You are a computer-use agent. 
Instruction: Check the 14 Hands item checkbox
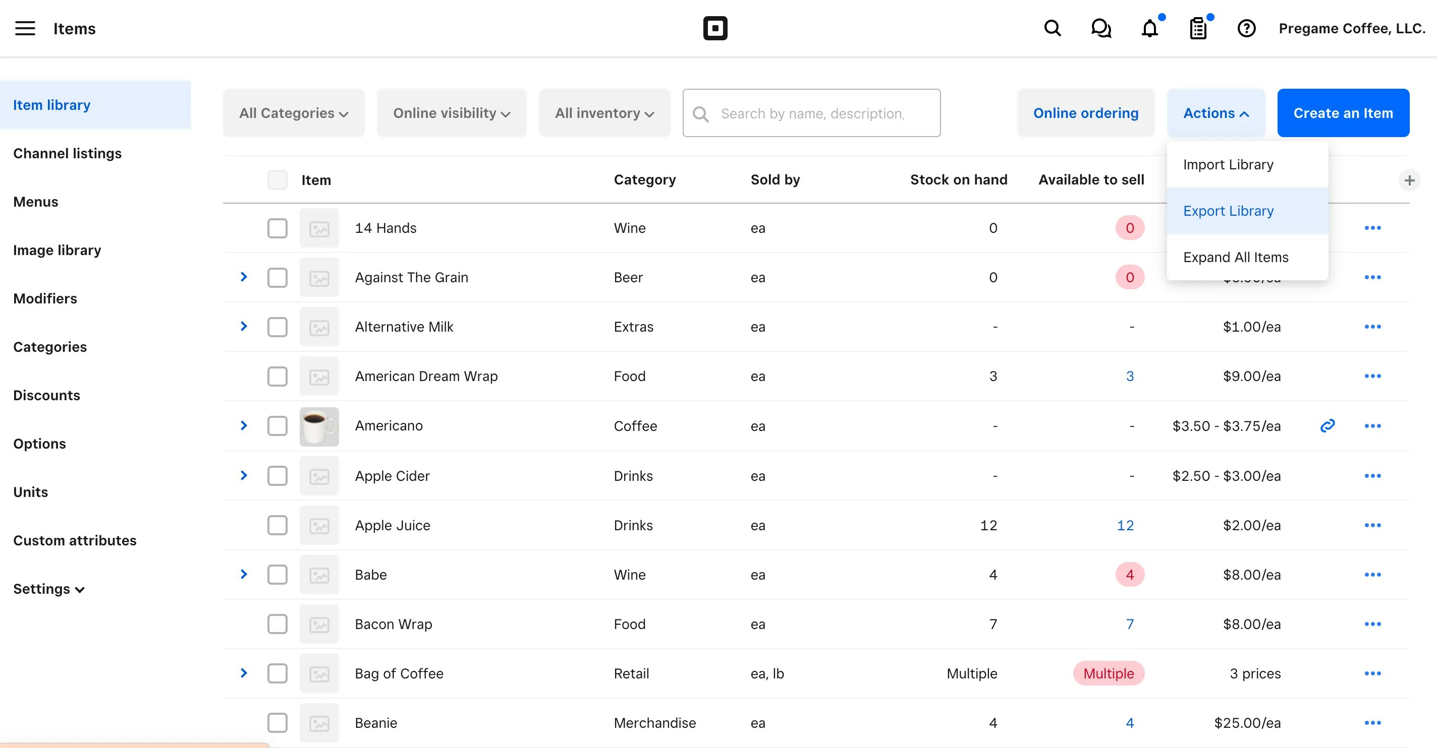[x=277, y=228]
